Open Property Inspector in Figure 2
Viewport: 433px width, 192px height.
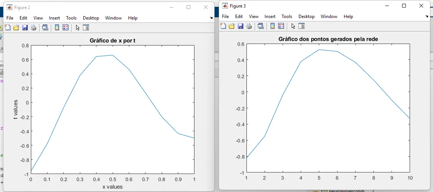[86, 27]
